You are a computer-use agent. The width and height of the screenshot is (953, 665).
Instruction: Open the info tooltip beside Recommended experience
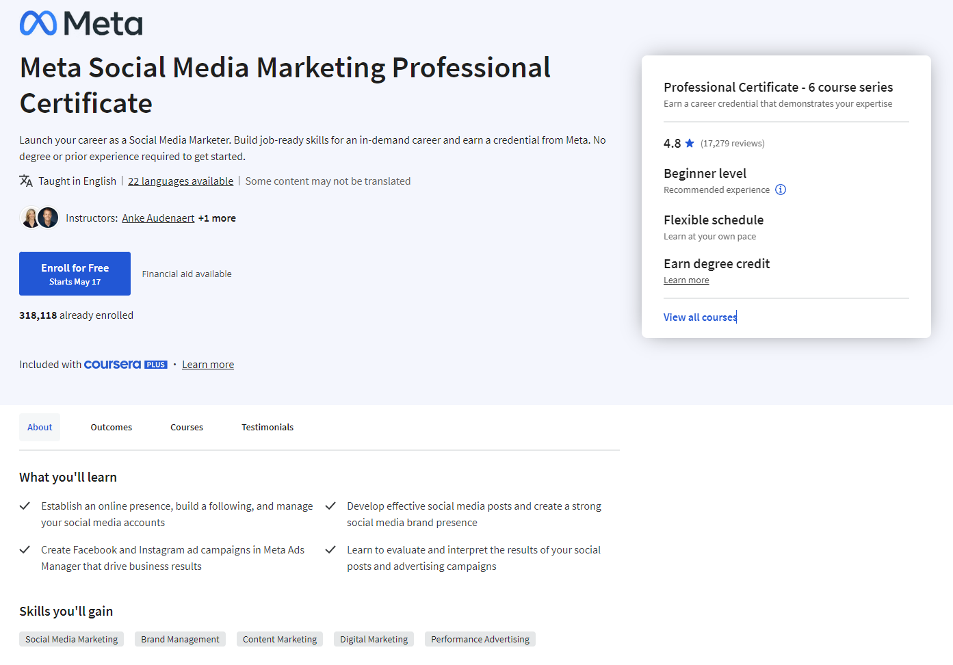tap(780, 190)
